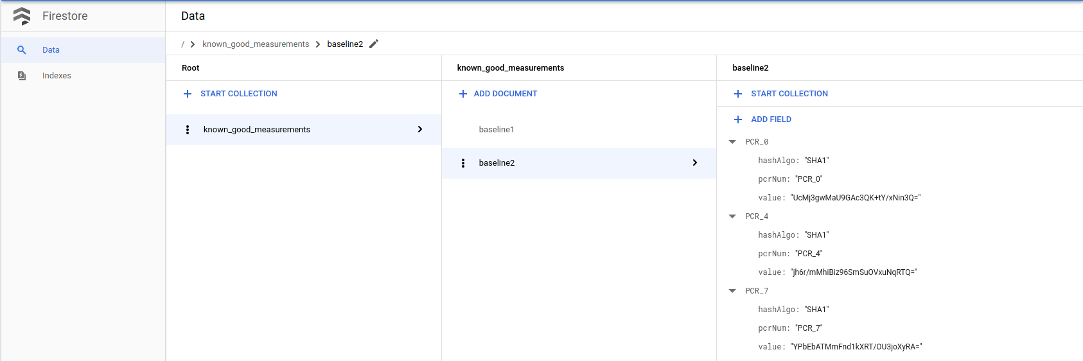
Task: Click the Firestore logo icon
Action: tap(22, 16)
